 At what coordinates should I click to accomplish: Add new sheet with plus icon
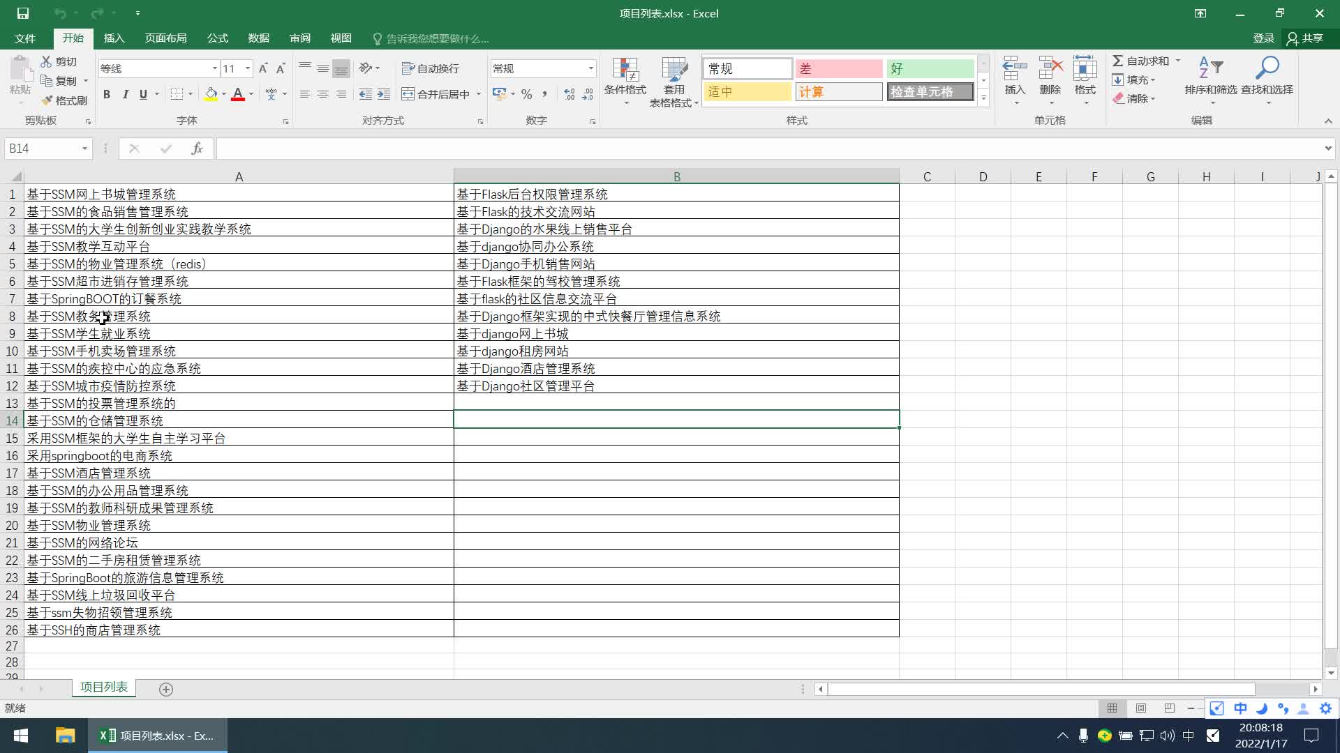(166, 689)
